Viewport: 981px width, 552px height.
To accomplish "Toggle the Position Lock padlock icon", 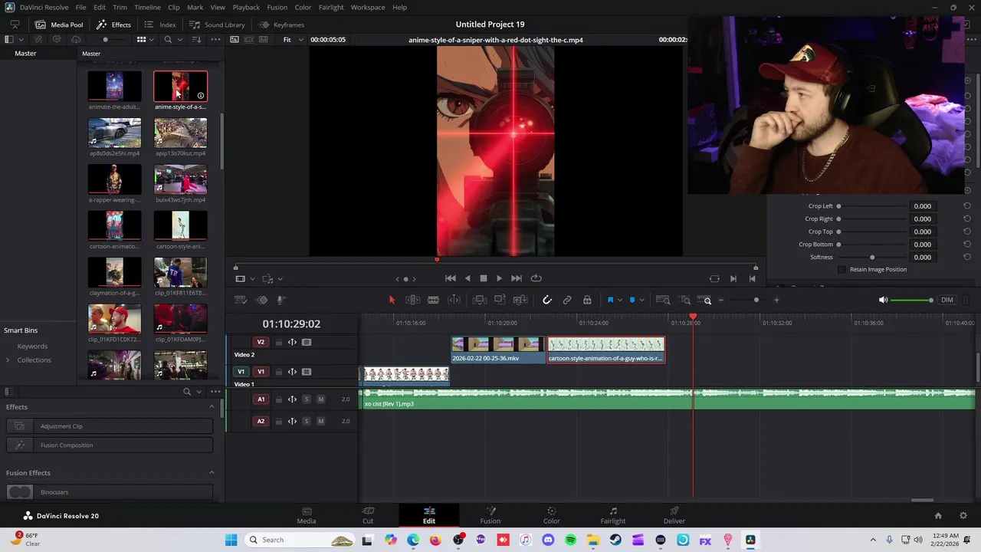I will tap(587, 300).
